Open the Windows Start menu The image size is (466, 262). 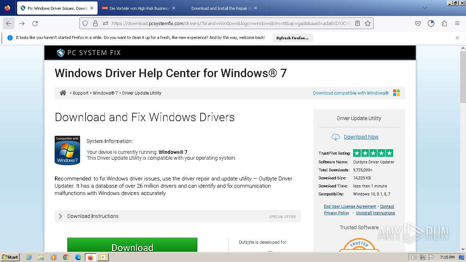[10, 257]
